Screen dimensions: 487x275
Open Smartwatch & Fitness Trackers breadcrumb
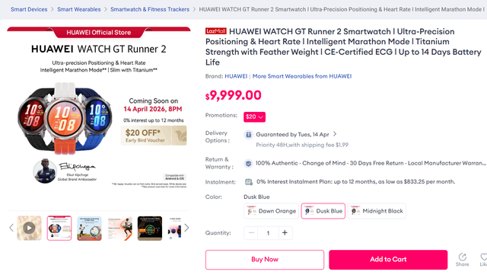pyautogui.click(x=150, y=9)
